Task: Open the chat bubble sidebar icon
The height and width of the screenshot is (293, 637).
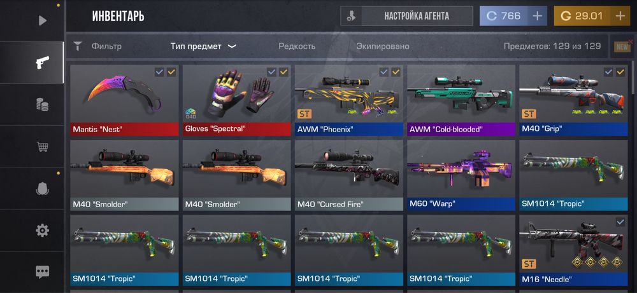Action: click(42, 271)
